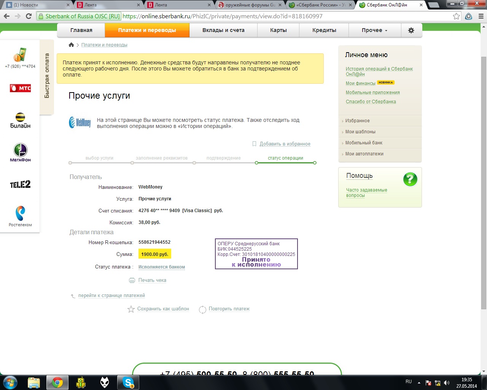
Task: Open the Часто задаваемые вопросы link
Action: point(366,193)
